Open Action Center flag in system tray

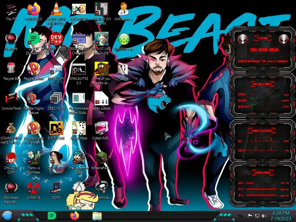click(250, 216)
